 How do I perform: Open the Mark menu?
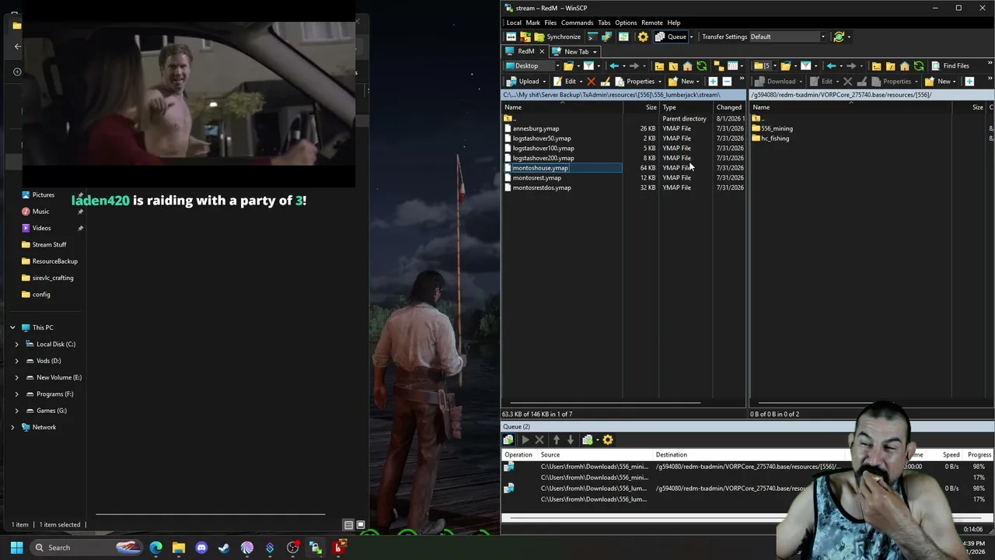[x=532, y=23]
